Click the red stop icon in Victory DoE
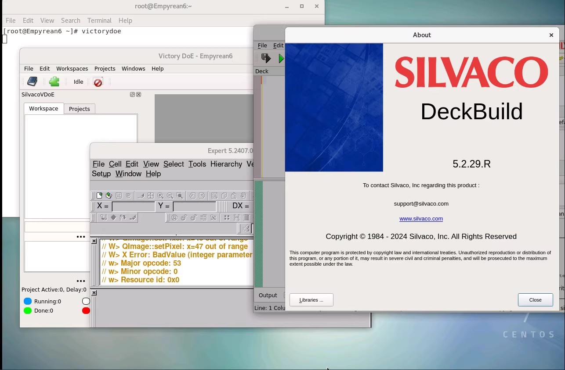The image size is (565, 370). [x=98, y=82]
